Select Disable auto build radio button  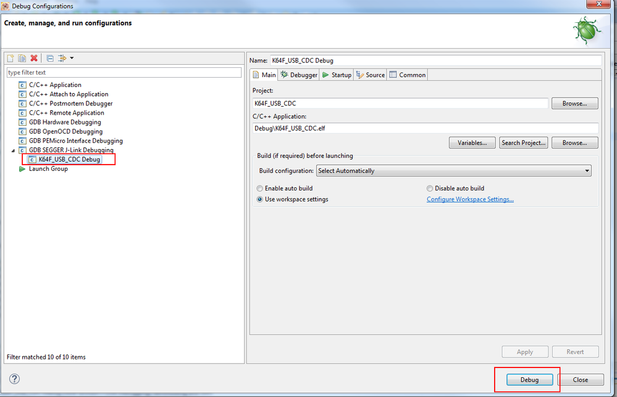tap(430, 189)
